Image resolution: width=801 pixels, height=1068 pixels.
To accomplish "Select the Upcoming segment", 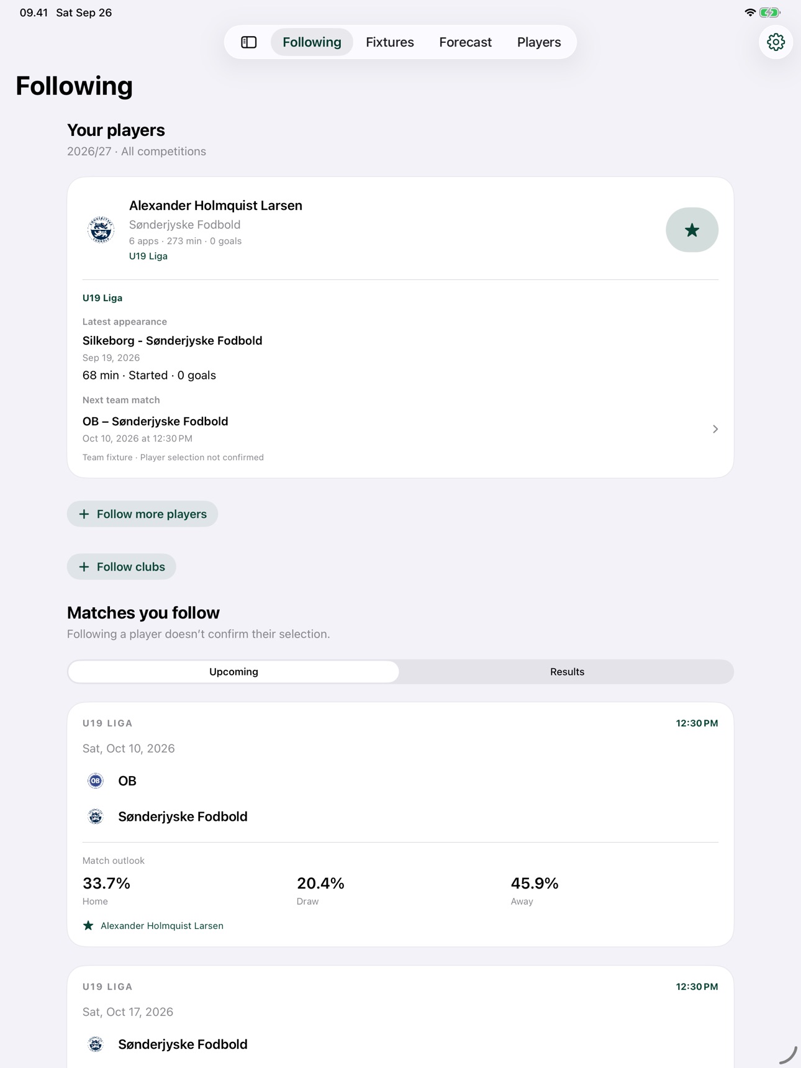I will [x=233, y=672].
